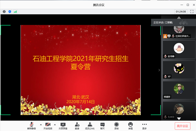Unmute the microphone (解除静音)

(x=31, y=126)
